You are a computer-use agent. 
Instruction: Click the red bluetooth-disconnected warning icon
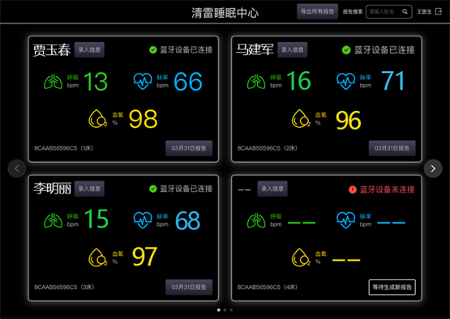353,189
